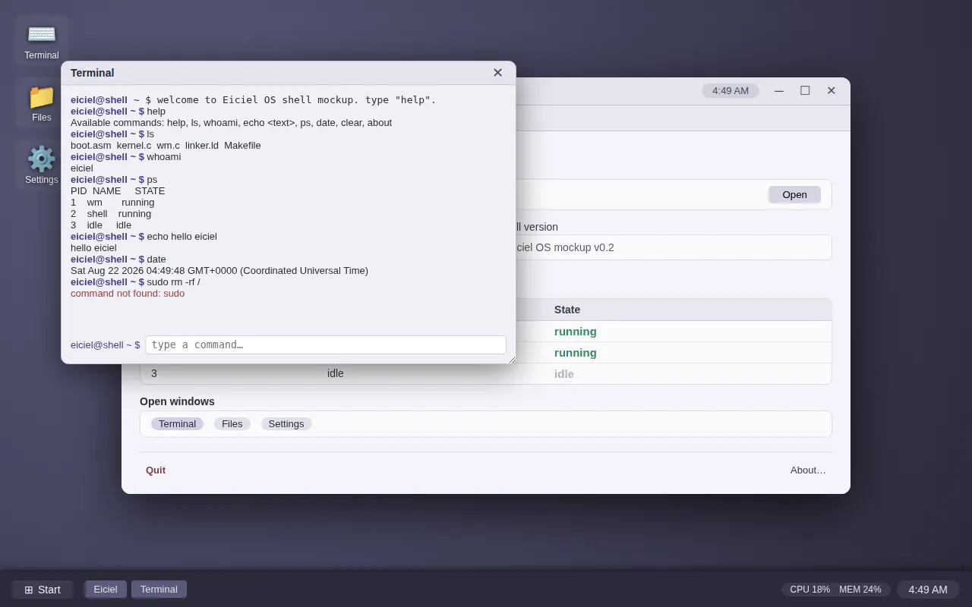
Task: Switch to Eiciel in the taskbar
Action: [x=106, y=590]
